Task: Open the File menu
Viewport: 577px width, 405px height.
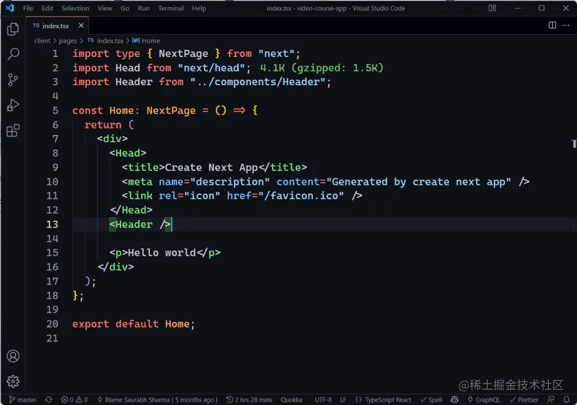Action: click(28, 8)
